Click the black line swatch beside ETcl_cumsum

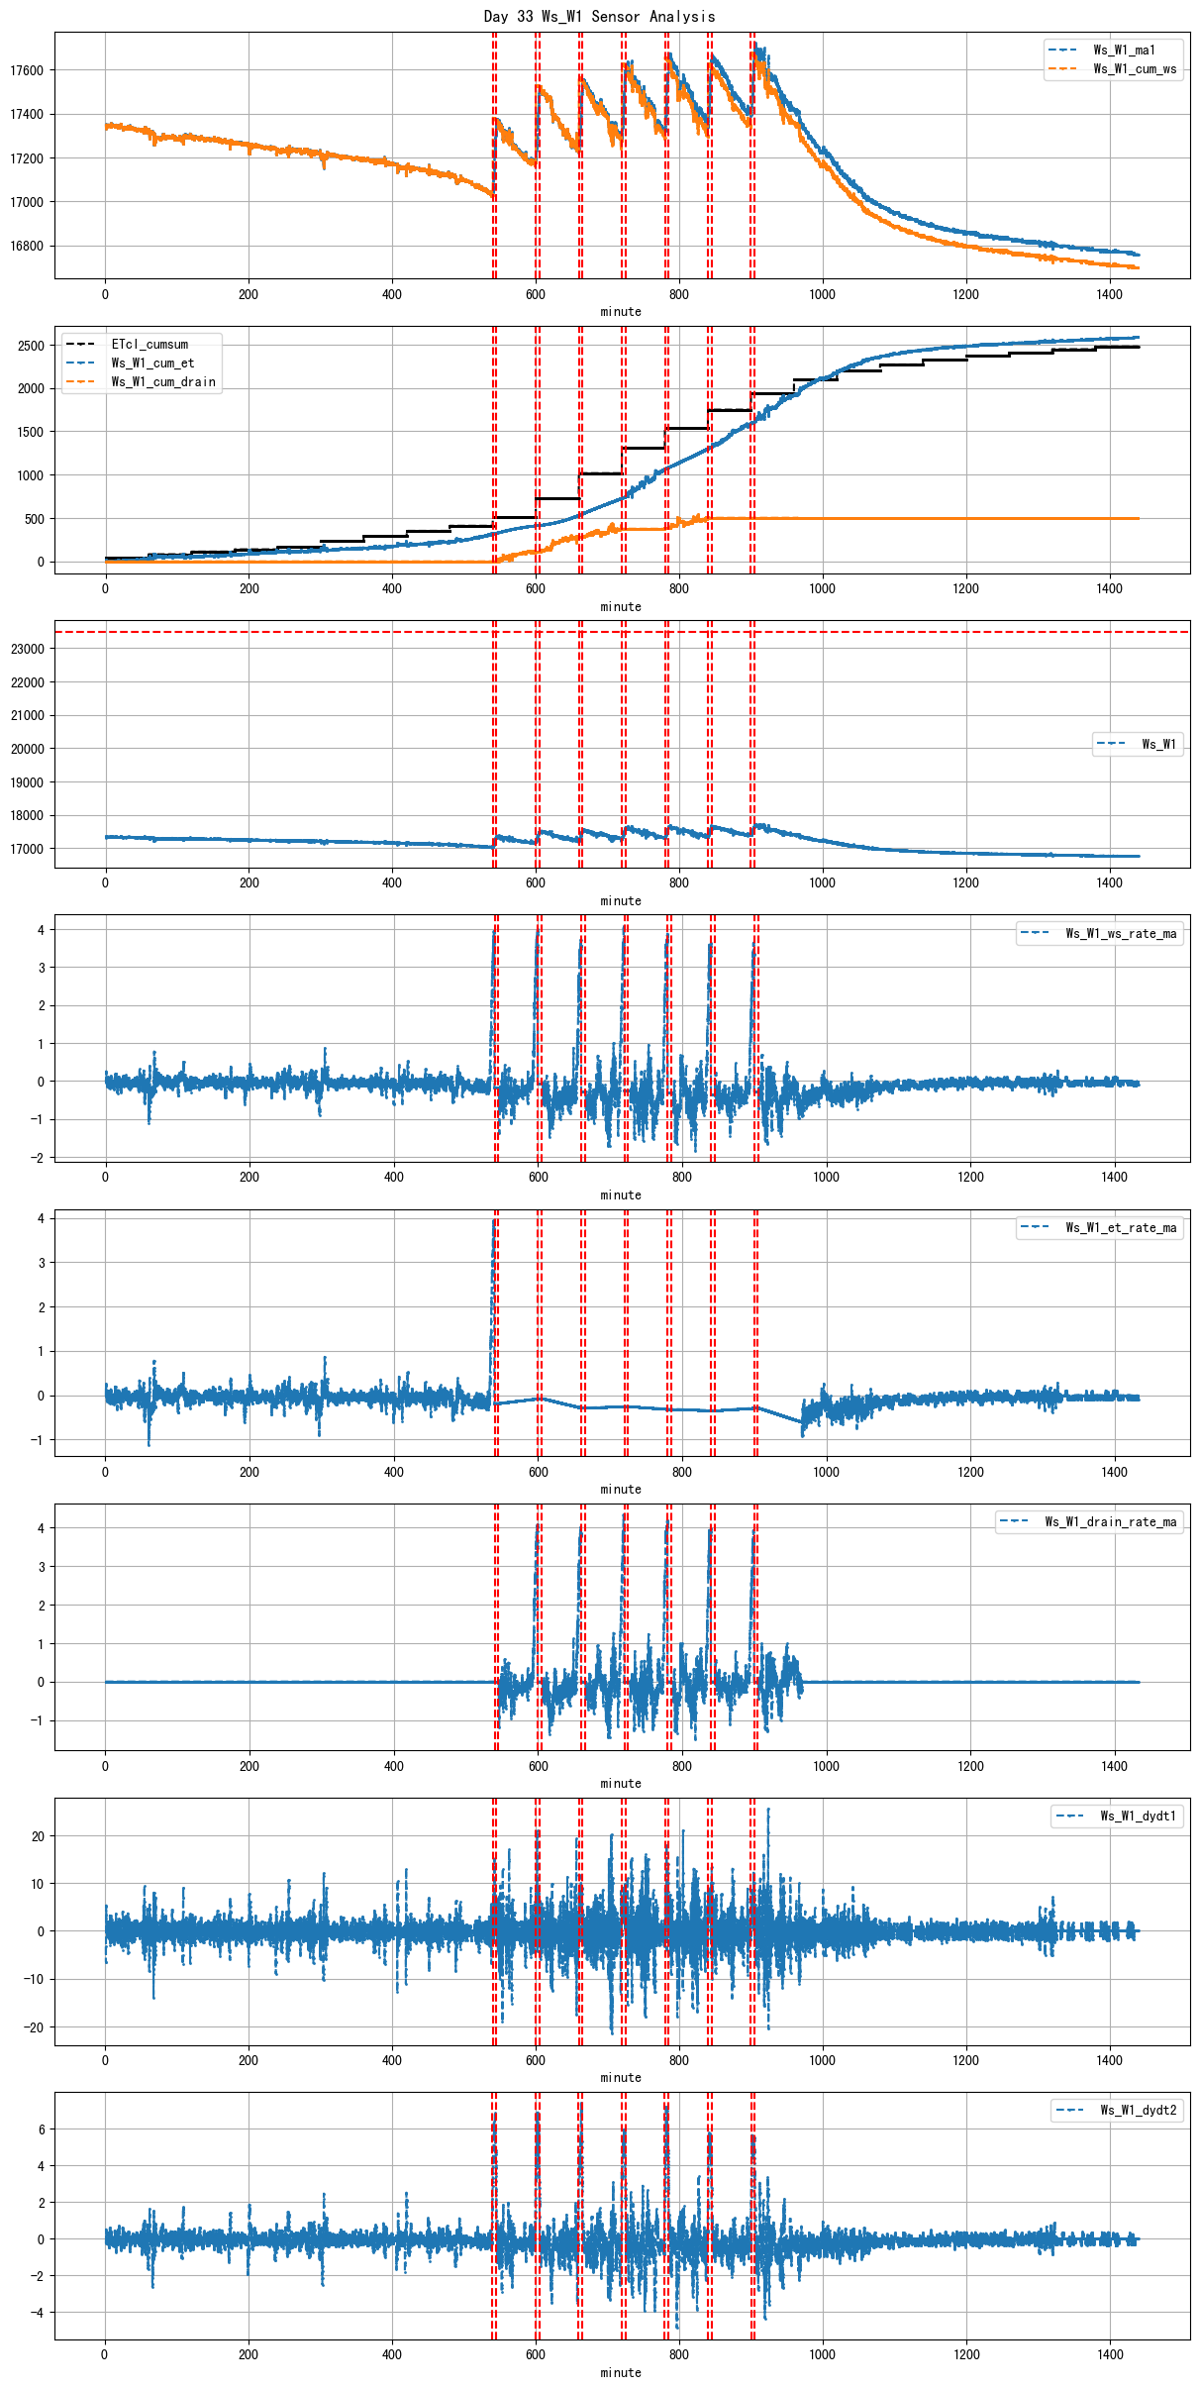click(80, 345)
